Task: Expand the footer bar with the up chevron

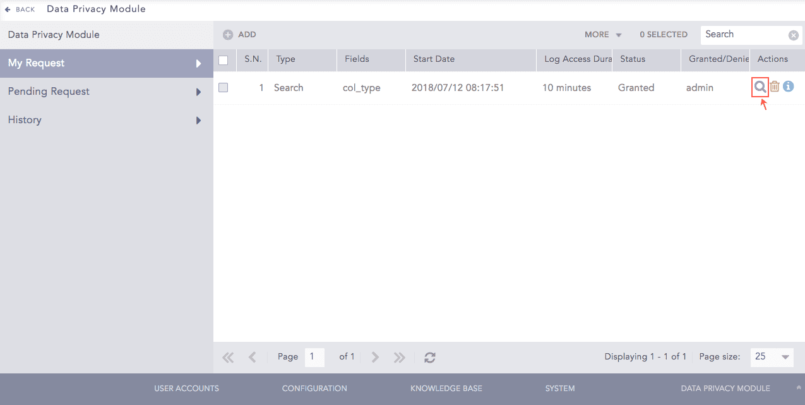Action: pyautogui.click(x=798, y=388)
